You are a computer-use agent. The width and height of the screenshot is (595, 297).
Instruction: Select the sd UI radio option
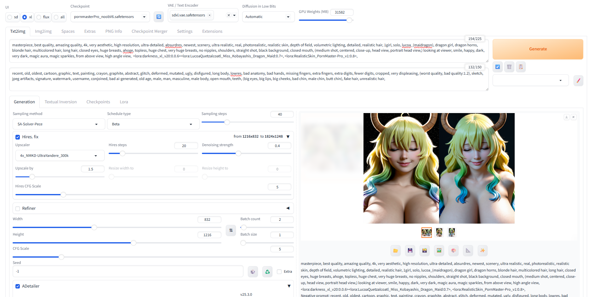coord(10,17)
